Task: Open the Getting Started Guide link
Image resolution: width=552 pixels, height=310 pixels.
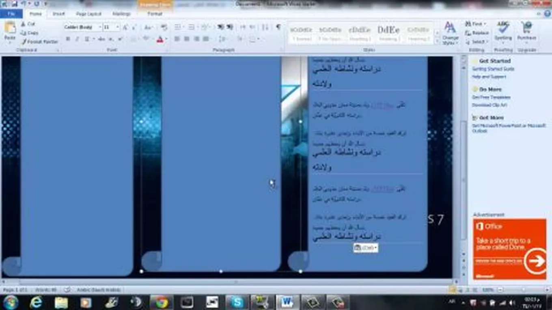Action: coord(493,69)
